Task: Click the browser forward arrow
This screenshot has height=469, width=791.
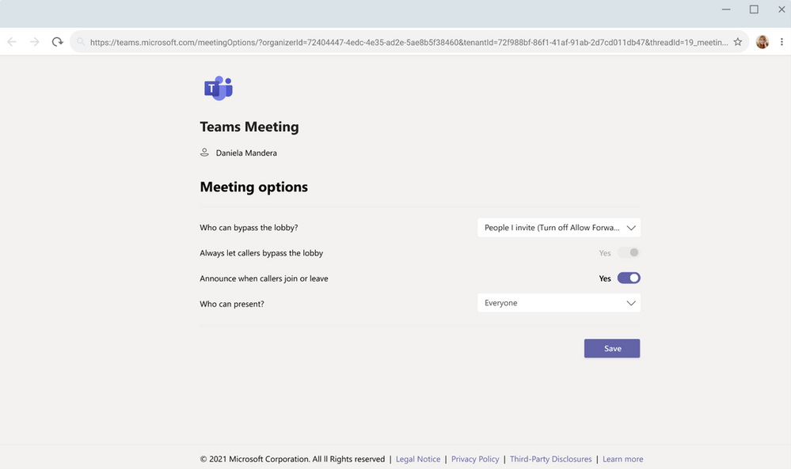Action: 34,42
